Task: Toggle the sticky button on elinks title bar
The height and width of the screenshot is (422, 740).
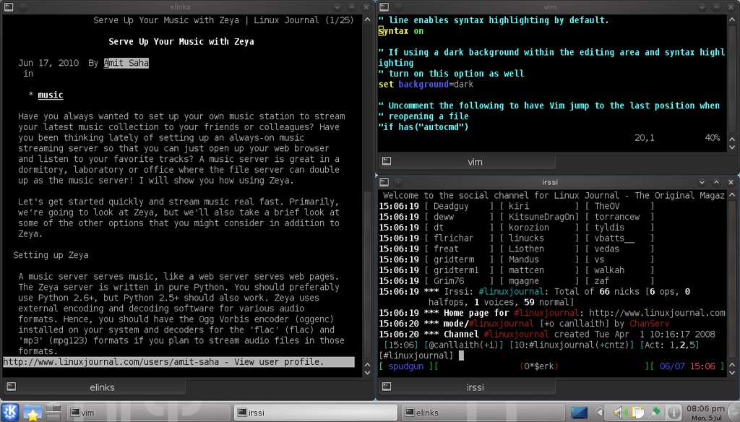Action: click(22, 7)
